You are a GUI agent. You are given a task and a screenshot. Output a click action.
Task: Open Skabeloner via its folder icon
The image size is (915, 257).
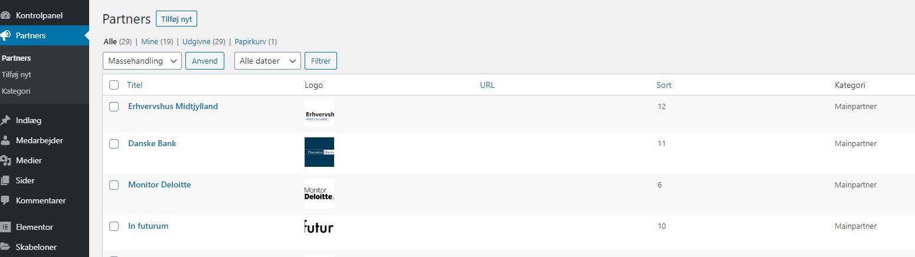(5, 247)
